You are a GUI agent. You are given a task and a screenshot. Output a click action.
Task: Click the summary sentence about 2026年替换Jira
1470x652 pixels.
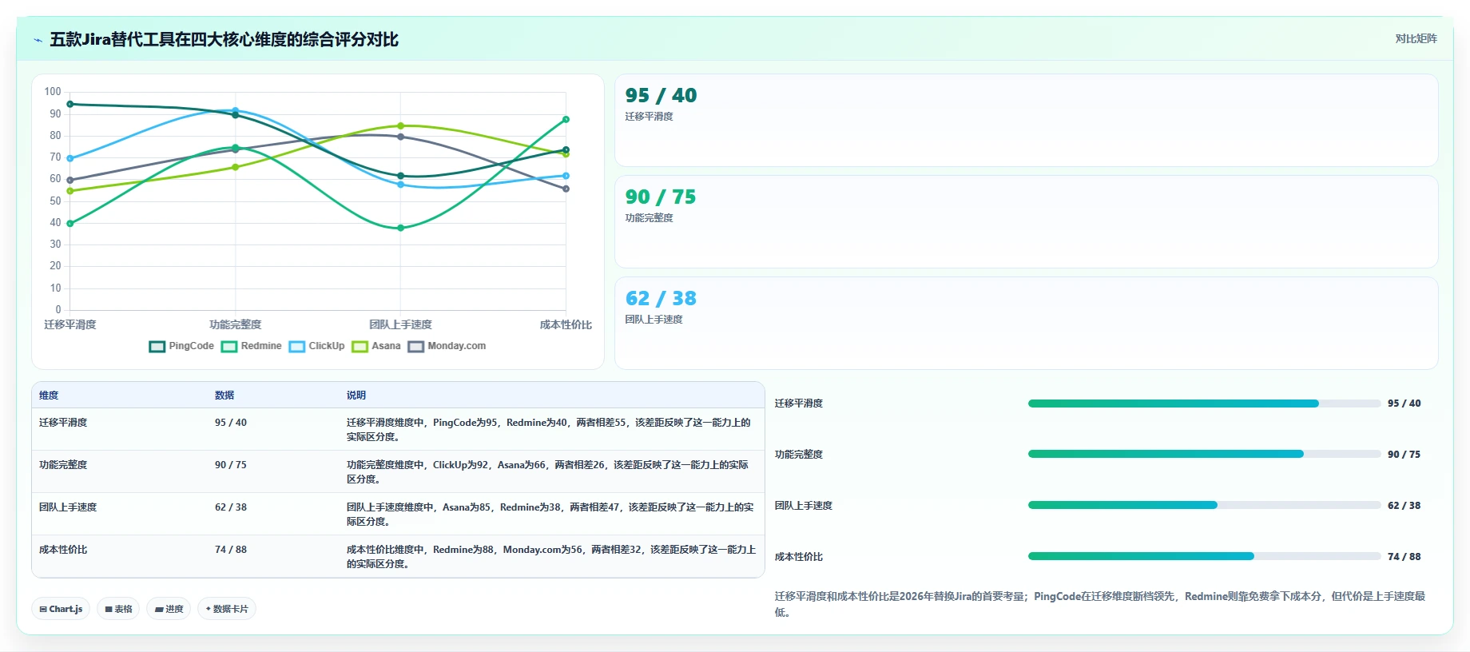1100,604
